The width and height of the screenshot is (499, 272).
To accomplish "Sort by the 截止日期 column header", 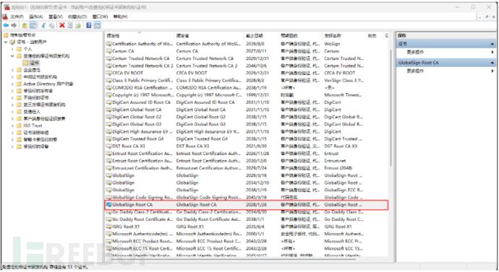I will (261, 35).
